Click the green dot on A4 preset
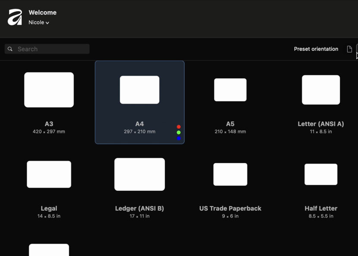Image resolution: width=358 pixels, height=256 pixels. pyautogui.click(x=179, y=133)
